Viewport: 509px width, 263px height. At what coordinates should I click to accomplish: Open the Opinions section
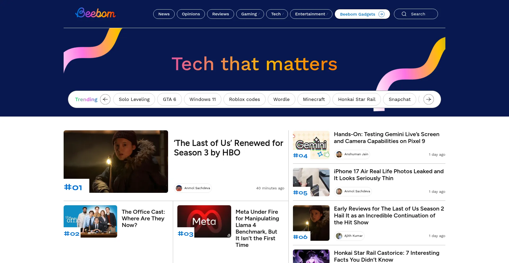pyautogui.click(x=191, y=14)
